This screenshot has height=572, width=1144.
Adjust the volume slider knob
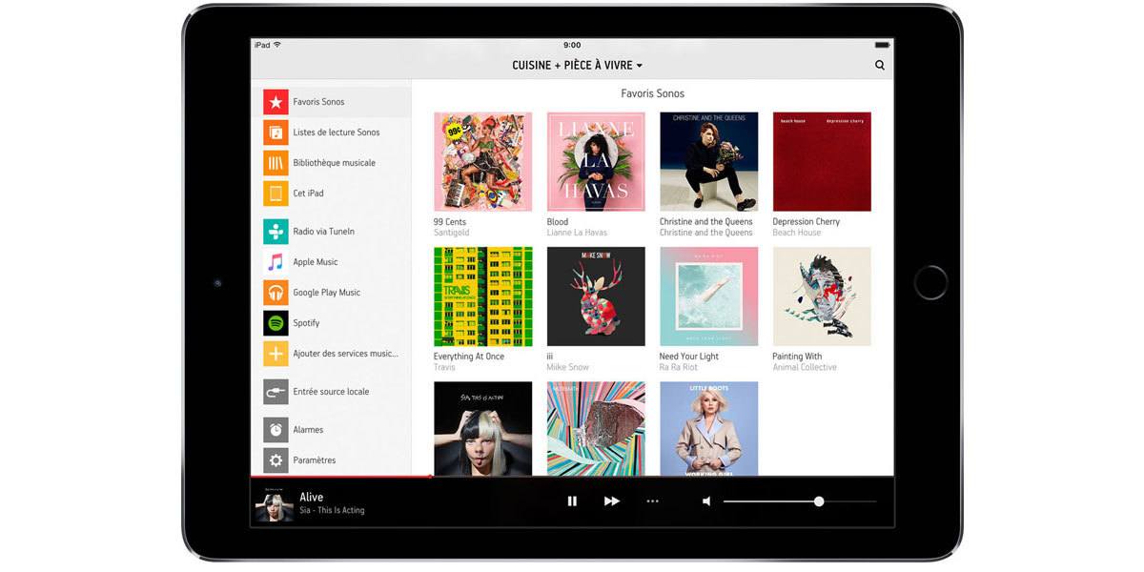819,501
